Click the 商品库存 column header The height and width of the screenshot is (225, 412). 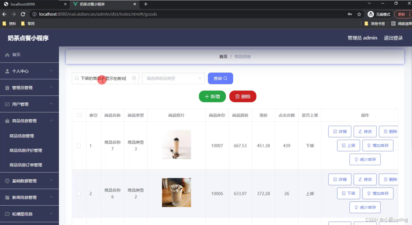tap(217, 115)
